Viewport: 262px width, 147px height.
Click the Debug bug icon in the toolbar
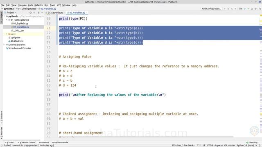coord(228,9)
